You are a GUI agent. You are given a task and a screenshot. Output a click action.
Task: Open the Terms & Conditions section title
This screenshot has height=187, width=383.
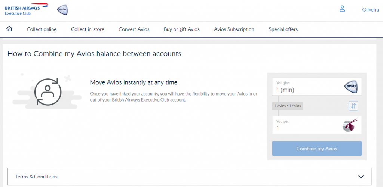tap(36, 177)
